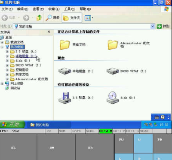Open the Edit (E) menu
Screen dimensions: 172x160
[22, 9]
